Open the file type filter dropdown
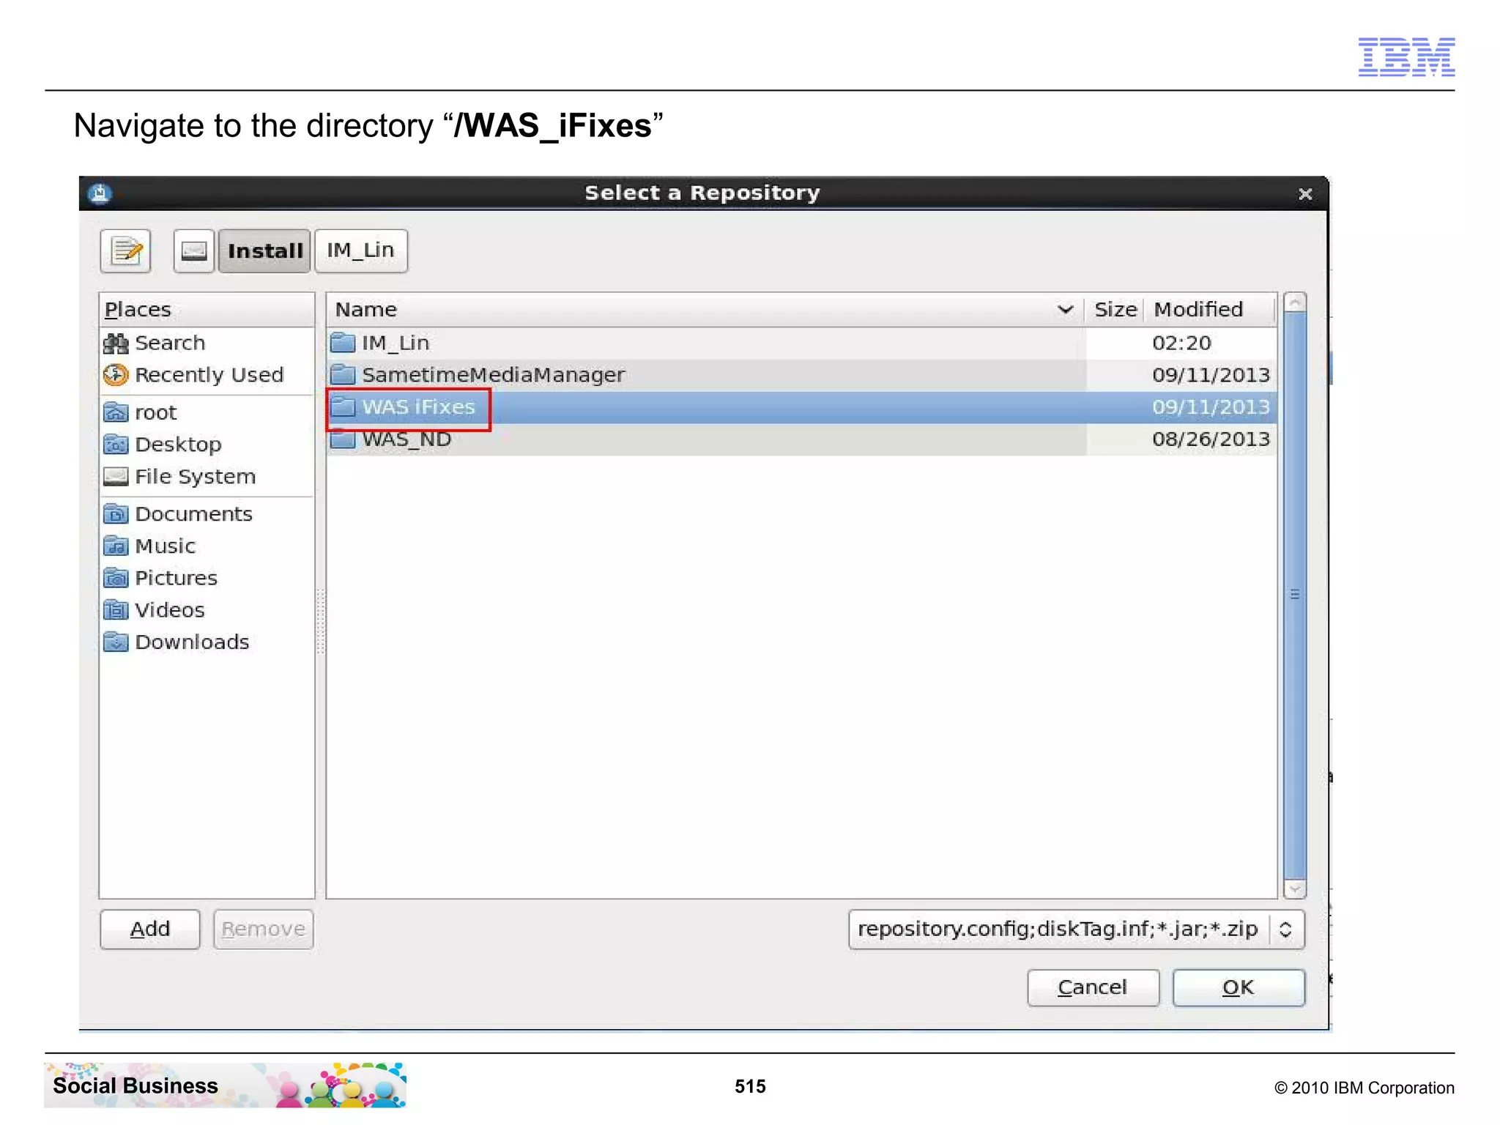Viewport: 1500px width, 1125px height. [x=1077, y=929]
